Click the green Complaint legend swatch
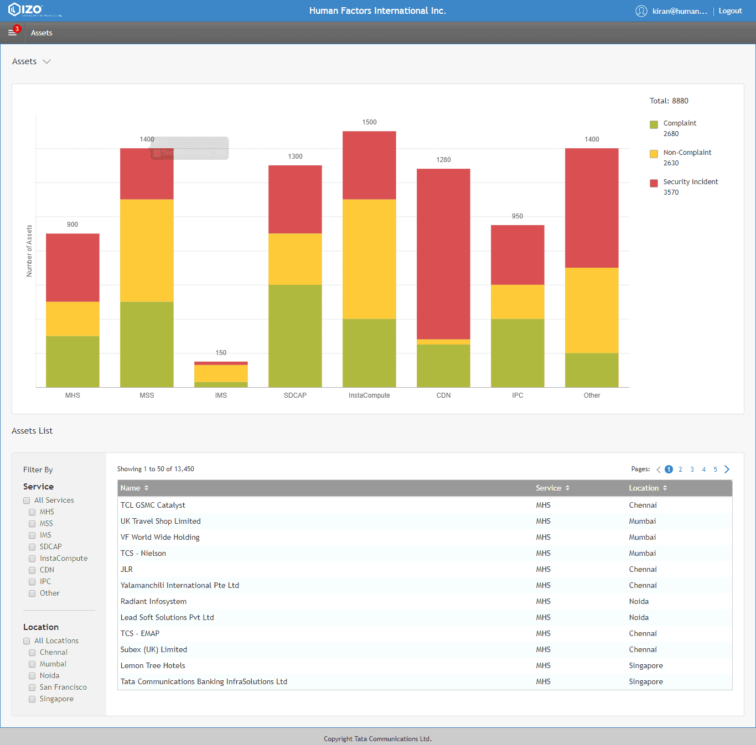The height and width of the screenshot is (745, 756). (x=654, y=124)
